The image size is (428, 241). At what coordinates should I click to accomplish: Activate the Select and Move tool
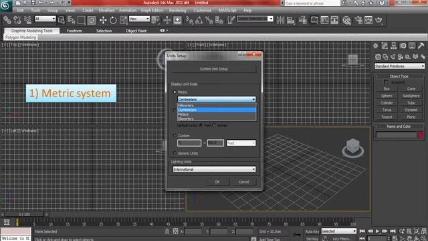pos(103,20)
